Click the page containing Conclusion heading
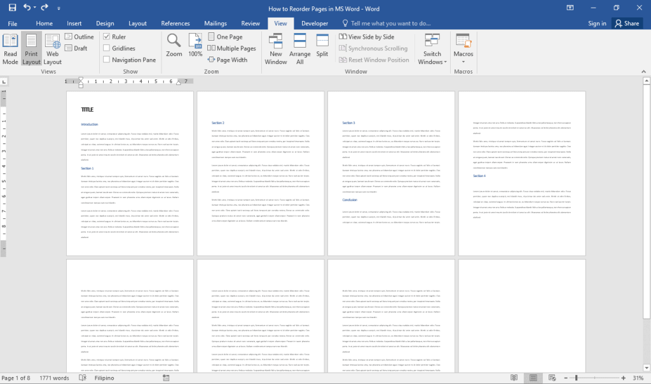The width and height of the screenshot is (651, 384). click(391, 173)
